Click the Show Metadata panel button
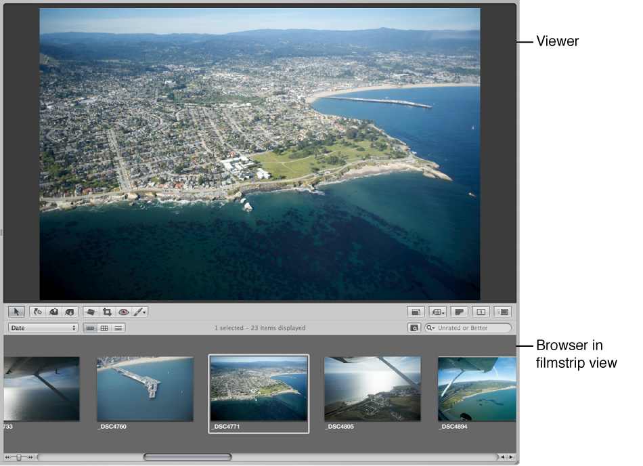This screenshot has width=643, height=466. tap(502, 311)
